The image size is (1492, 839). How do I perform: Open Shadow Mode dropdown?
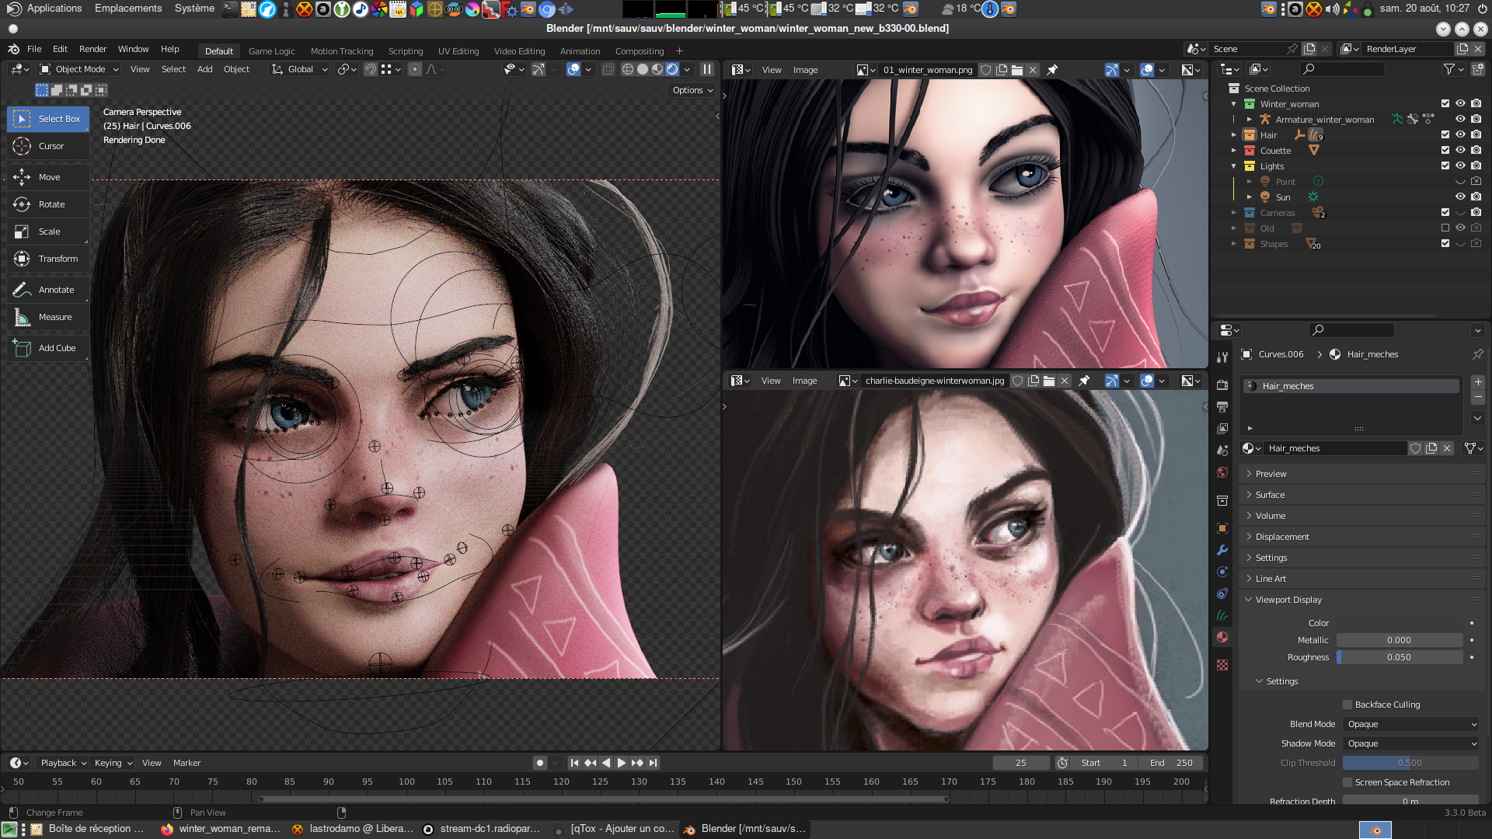tap(1411, 743)
